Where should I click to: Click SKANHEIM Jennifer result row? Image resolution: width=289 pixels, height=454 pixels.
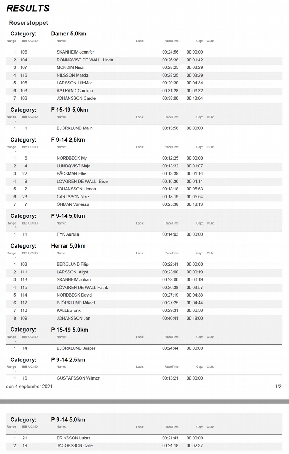click(144, 52)
